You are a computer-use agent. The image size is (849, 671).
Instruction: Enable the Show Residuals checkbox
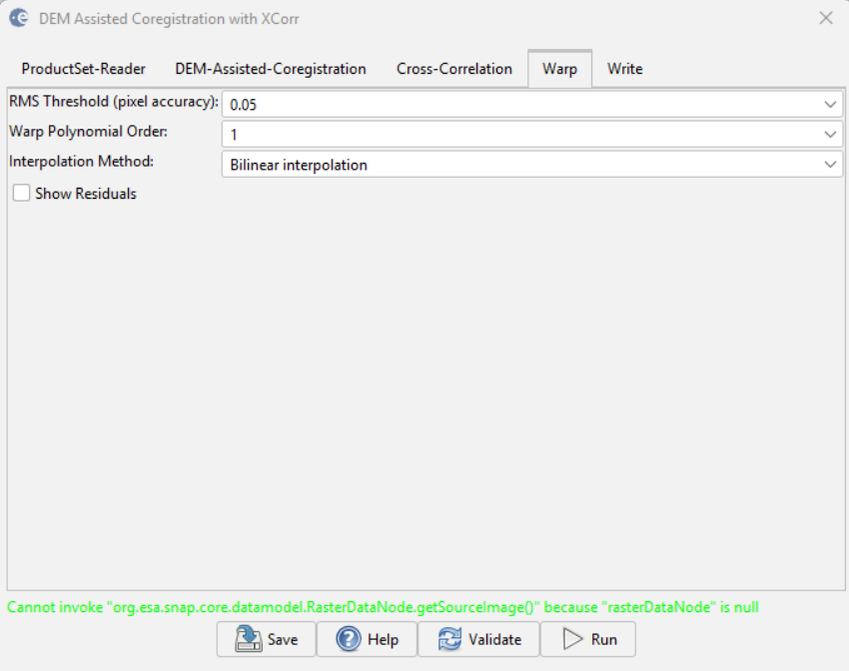click(21, 194)
